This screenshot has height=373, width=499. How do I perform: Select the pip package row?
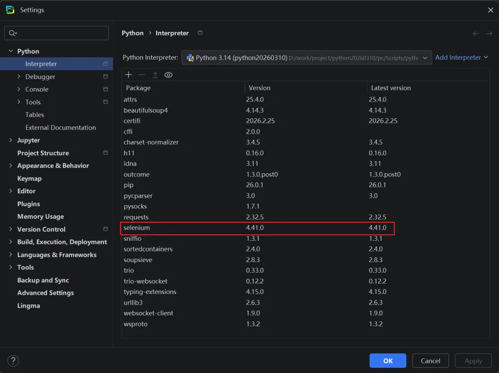305,185
